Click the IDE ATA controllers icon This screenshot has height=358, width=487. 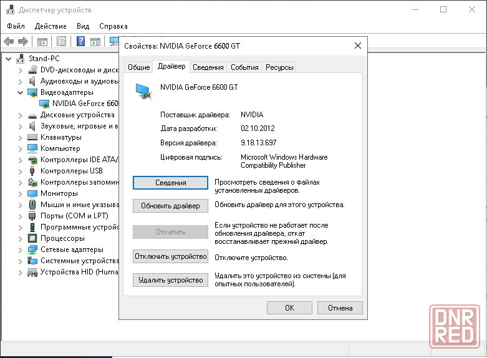(x=32, y=160)
